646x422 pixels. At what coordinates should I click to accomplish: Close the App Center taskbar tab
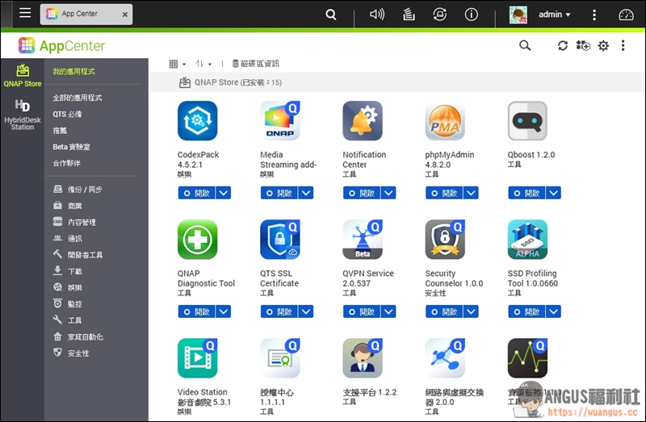coord(124,15)
